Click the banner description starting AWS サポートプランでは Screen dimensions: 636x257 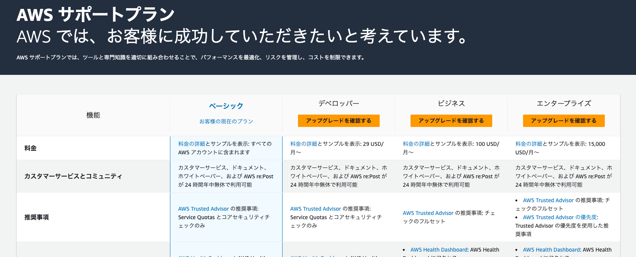[191, 57]
